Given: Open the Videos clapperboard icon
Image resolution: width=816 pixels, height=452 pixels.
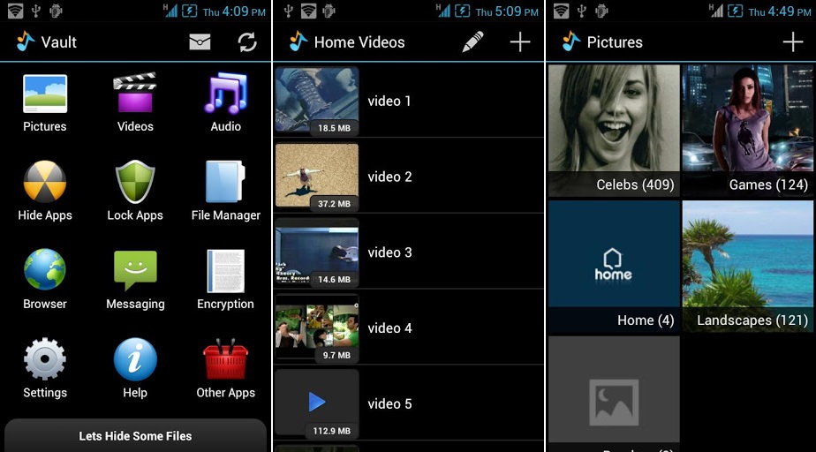Looking at the screenshot, I should click(135, 93).
